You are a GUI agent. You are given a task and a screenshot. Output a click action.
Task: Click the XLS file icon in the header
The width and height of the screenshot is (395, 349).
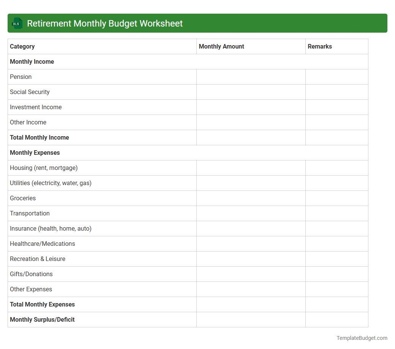click(17, 23)
